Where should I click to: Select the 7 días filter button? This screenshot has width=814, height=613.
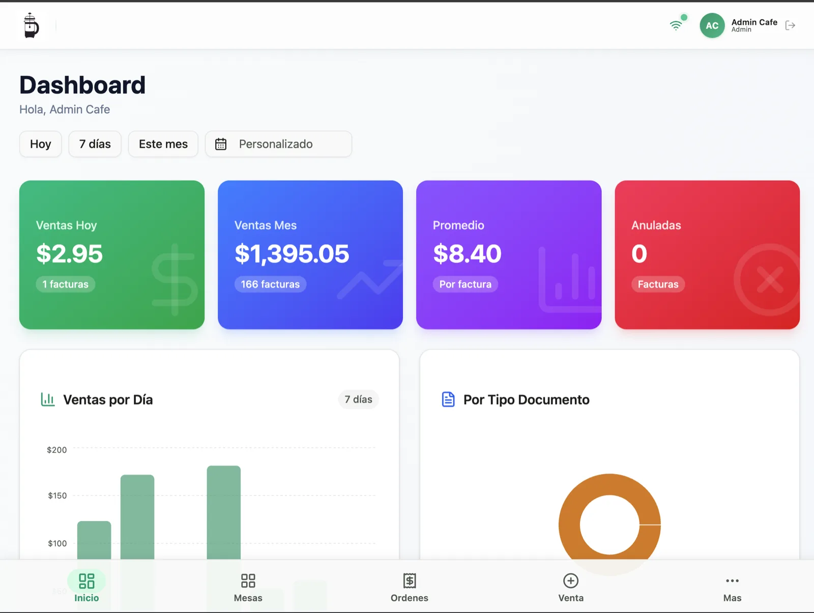tap(95, 144)
